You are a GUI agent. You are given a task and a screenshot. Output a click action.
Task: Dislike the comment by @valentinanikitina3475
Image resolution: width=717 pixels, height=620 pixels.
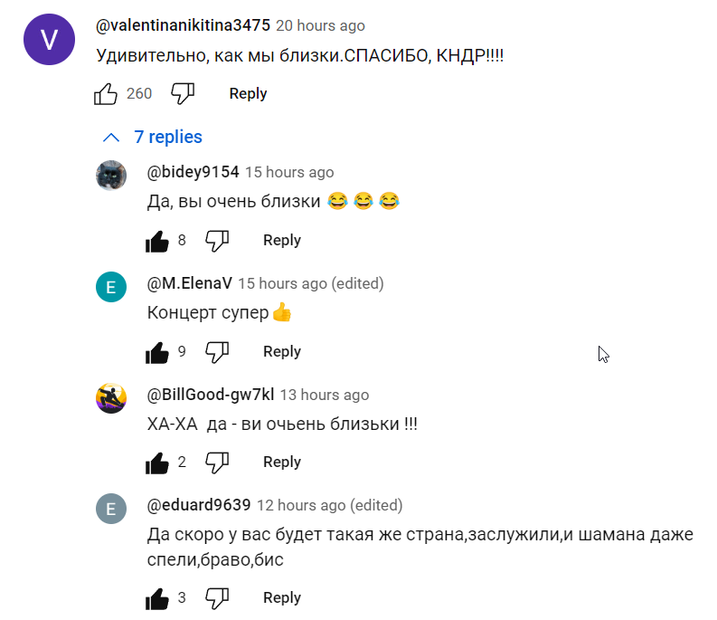pos(184,93)
